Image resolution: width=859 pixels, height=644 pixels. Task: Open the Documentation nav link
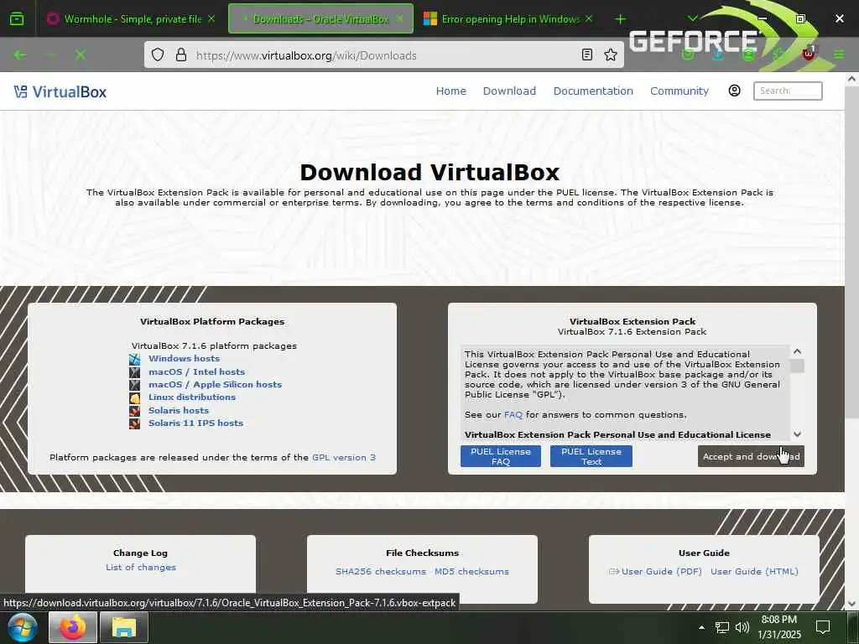click(593, 91)
